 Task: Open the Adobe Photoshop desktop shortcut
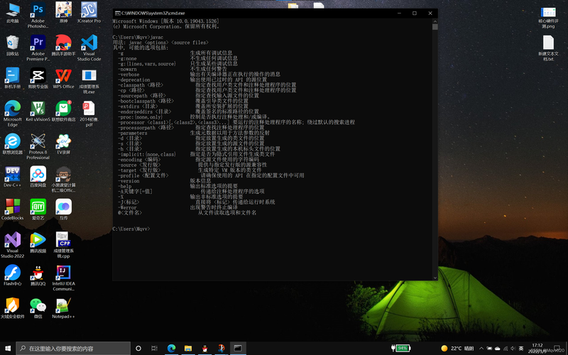tap(38, 15)
